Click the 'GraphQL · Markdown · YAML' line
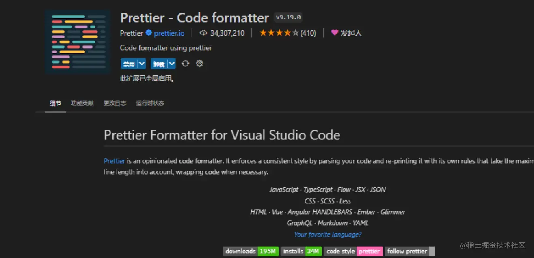The height and width of the screenshot is (258, 534). 328,223
